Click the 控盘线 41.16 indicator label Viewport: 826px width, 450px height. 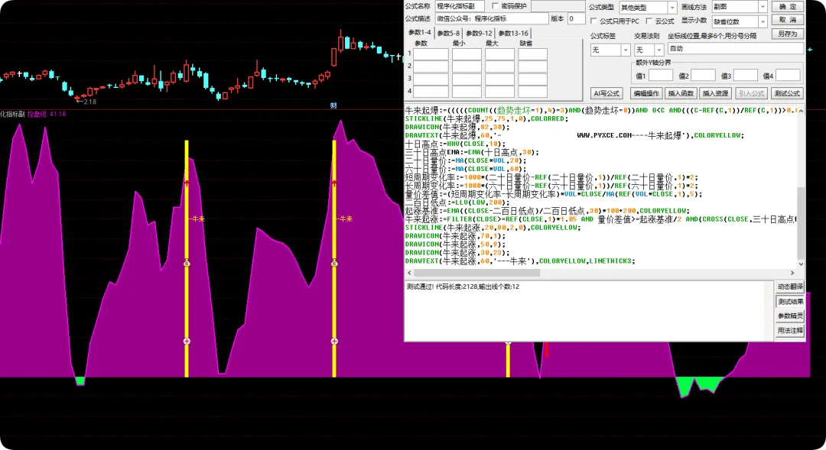(x=47, y=114)
